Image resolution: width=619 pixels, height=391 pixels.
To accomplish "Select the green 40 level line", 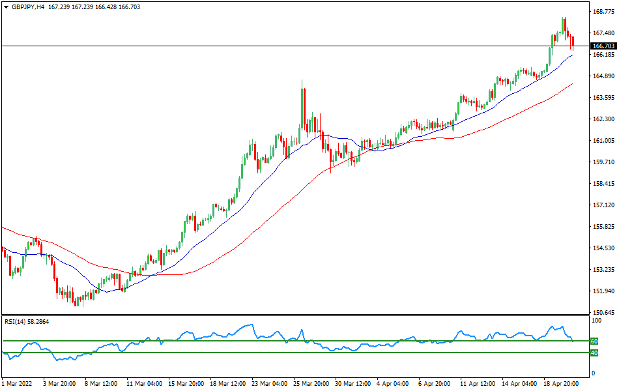I will click(x=293, y=354).
